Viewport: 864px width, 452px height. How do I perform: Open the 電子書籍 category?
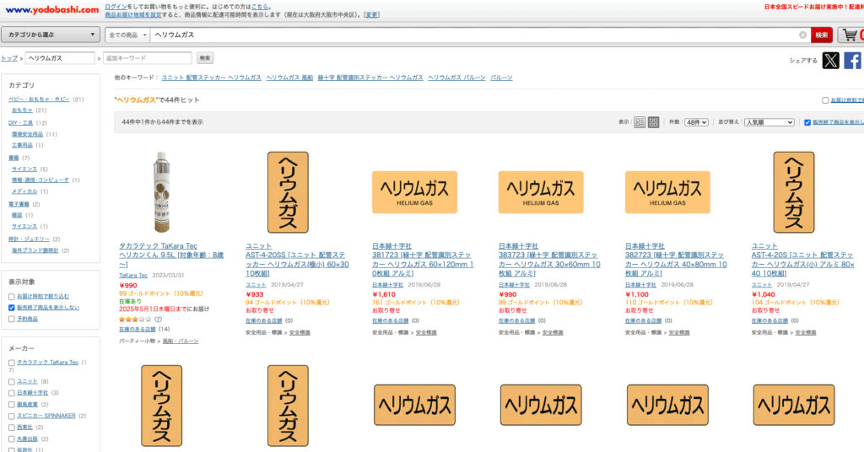(x=19, y=204)
